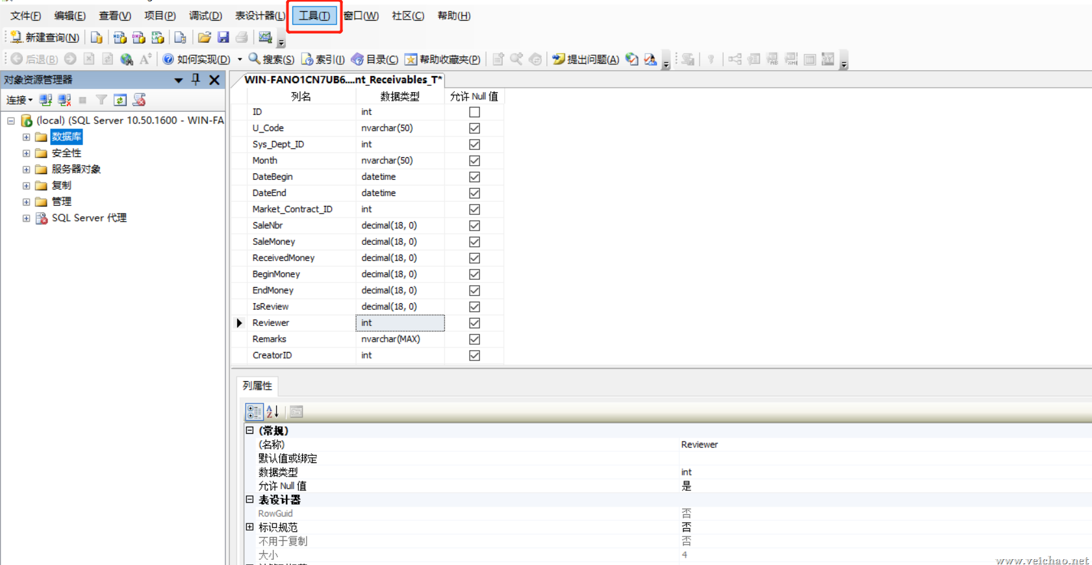The image size is (1092, 565).
Task: Uncheck Allow Null for U_Code
Action: 475,128
